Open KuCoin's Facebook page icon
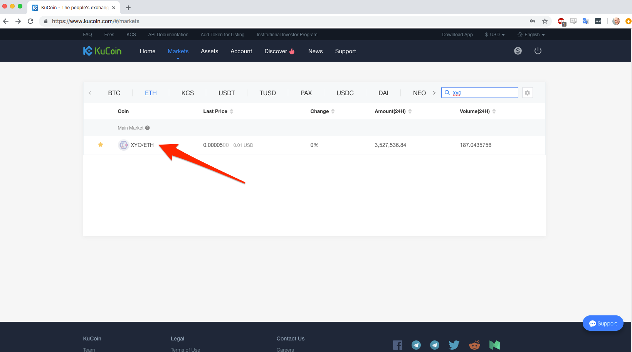 (x=398, y=345)
